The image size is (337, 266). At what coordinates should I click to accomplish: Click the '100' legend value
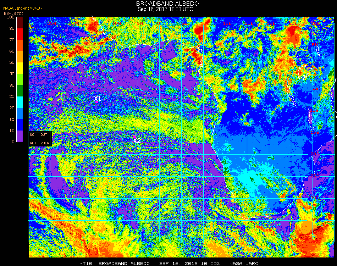11,17
